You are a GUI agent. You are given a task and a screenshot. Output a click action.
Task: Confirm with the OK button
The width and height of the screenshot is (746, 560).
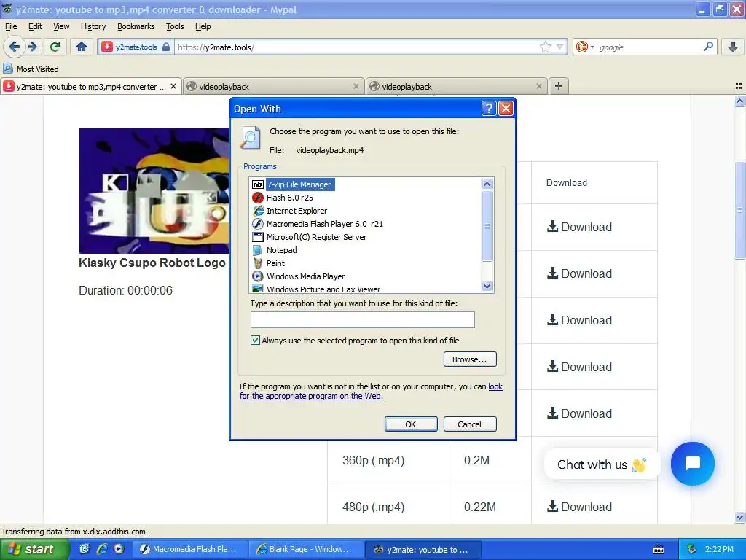click(411, 424)
